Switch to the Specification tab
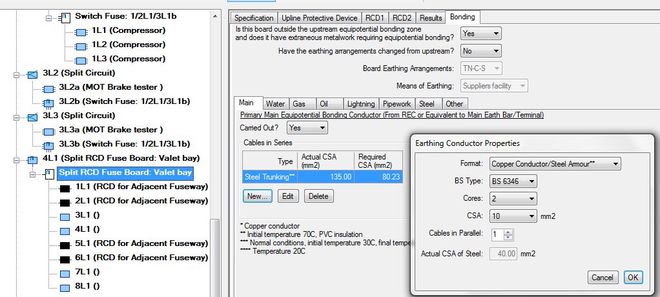The height and width of the screenshot is (297, 660). tap(253, 18)
